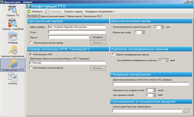
Task: Toggle Удалять незавершенные сеансы checkbox
Action: click(113, 54)
